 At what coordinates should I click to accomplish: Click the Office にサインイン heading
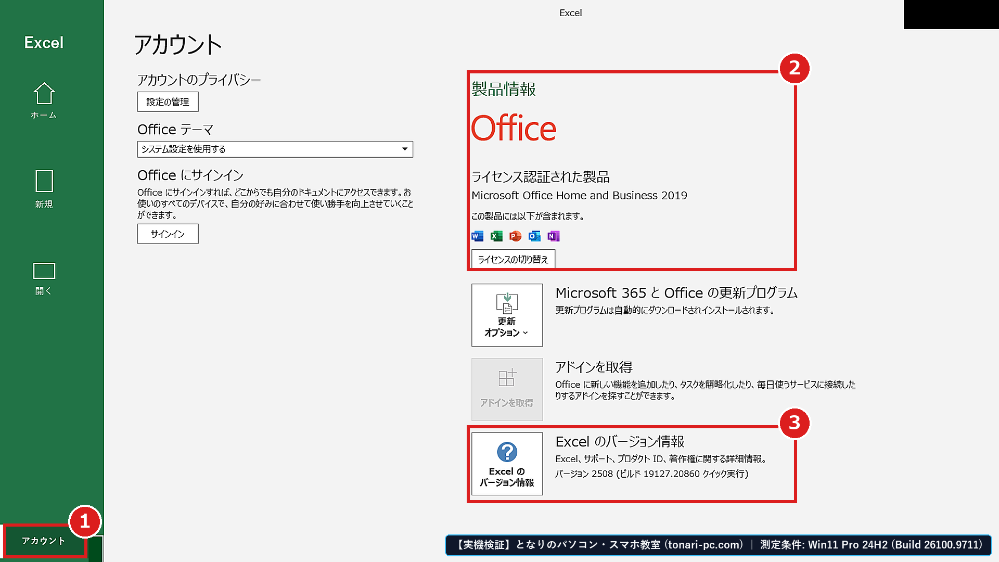click(x=190, y=175)
